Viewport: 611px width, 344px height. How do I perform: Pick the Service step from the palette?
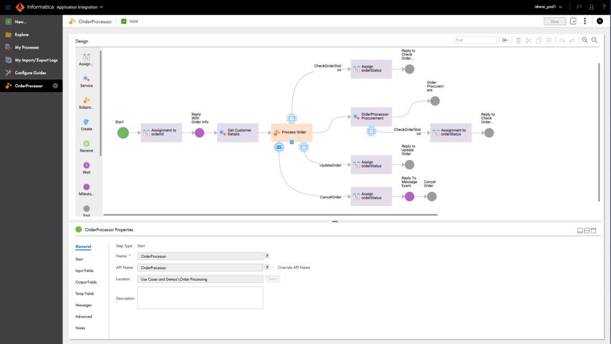click(x=87, y=79)
